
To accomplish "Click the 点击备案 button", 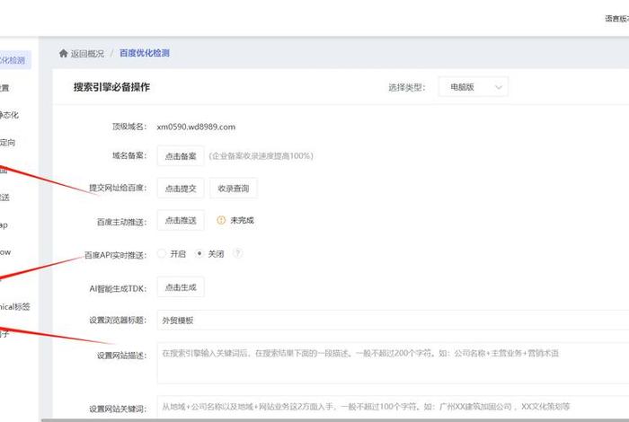I will click(x=181, y=156).
